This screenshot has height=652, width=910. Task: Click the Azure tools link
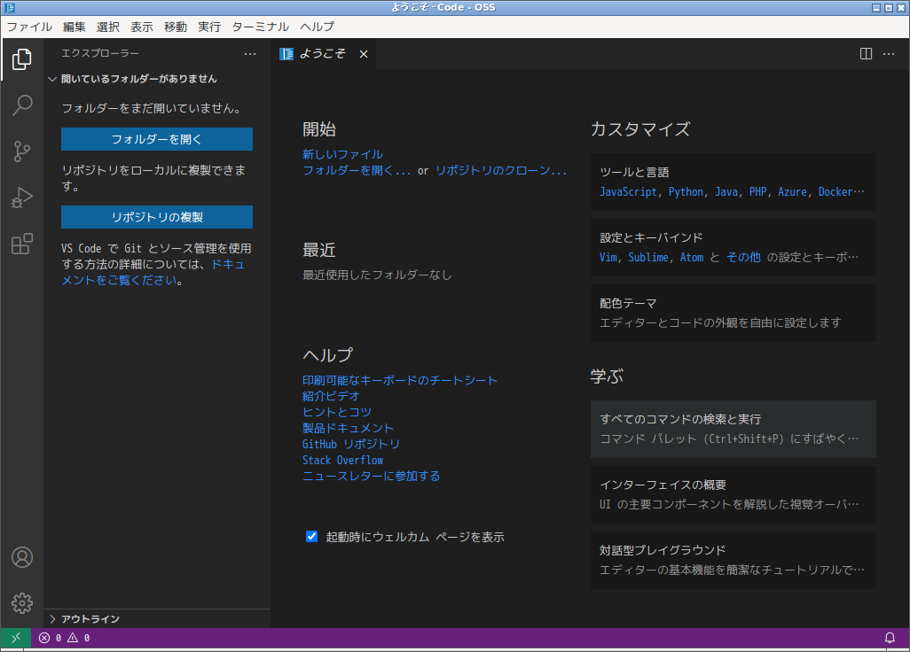coord(792,192)
